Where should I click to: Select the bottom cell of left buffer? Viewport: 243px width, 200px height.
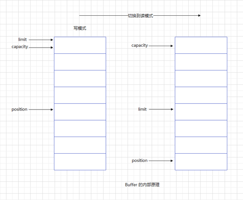pyautogui.click(x=80, y=162)
